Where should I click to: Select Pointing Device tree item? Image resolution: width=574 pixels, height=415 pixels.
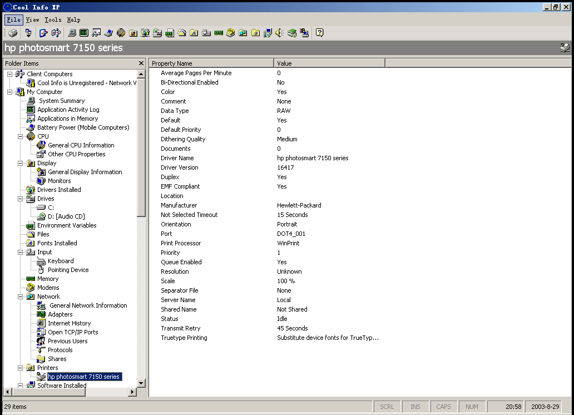pos(68,270)
